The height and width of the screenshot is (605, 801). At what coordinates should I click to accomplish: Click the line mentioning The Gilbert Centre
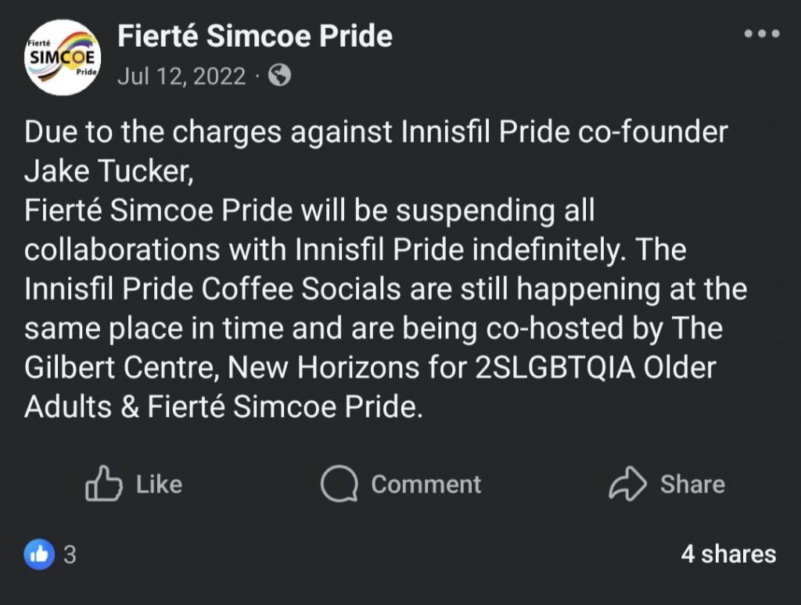tap(370, 367)
